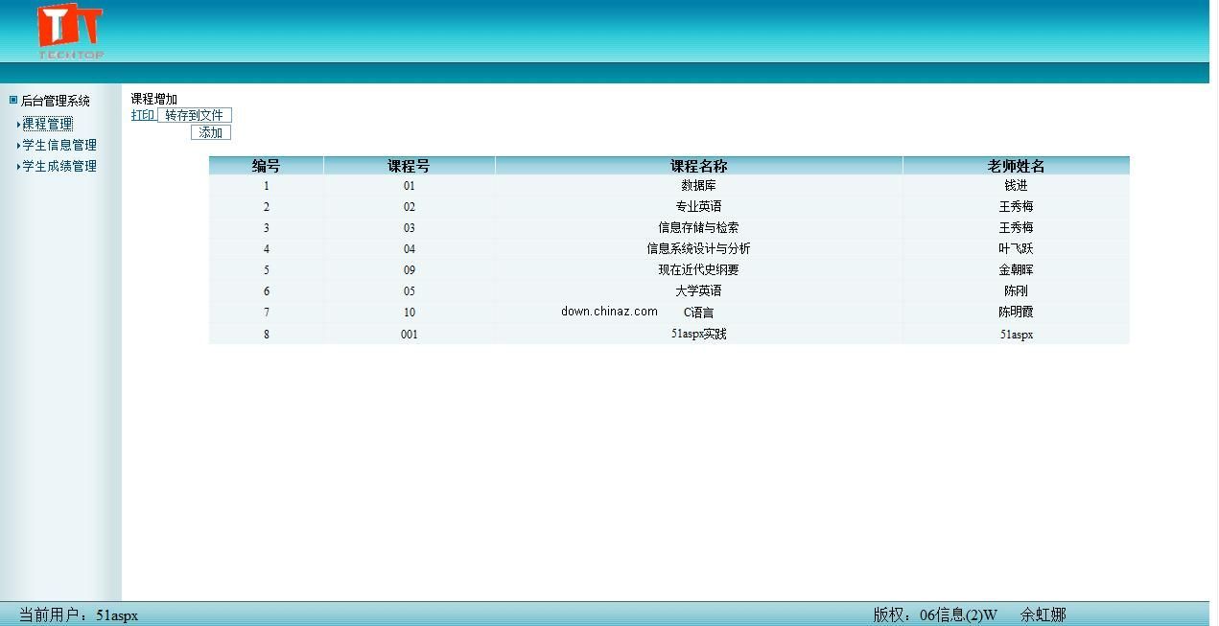Screen dimensions: 1219x626
Task: Click the 打印 link
Action: 143,115
